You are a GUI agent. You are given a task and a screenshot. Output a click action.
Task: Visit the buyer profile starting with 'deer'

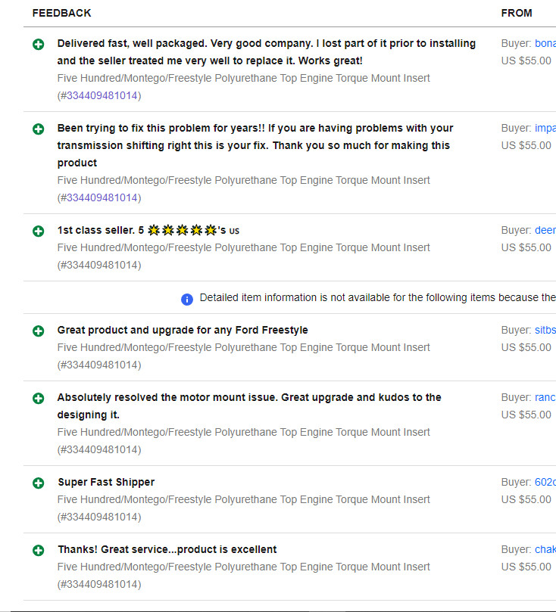pyautogui.click(x=545, y=230)
